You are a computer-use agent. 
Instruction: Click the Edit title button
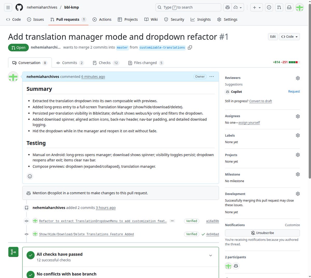tap(273, 37)
